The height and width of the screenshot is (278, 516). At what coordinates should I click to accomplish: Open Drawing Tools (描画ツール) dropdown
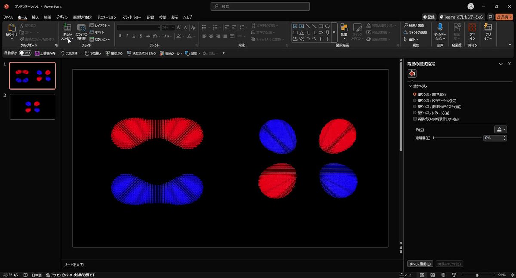[x=171, y=53]
